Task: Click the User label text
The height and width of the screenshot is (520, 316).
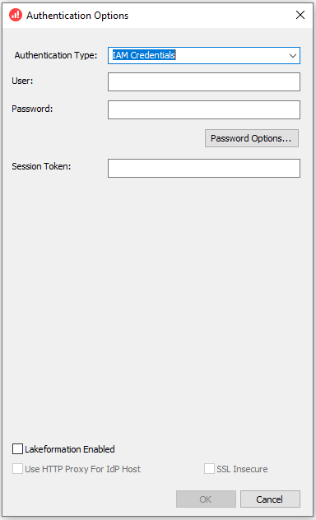Action: [22, 81]
